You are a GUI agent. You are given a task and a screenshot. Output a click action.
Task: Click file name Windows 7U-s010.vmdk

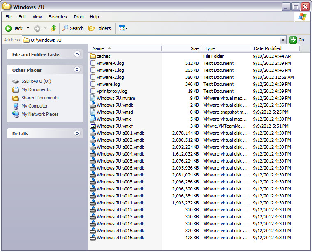[x=120, y=196]
